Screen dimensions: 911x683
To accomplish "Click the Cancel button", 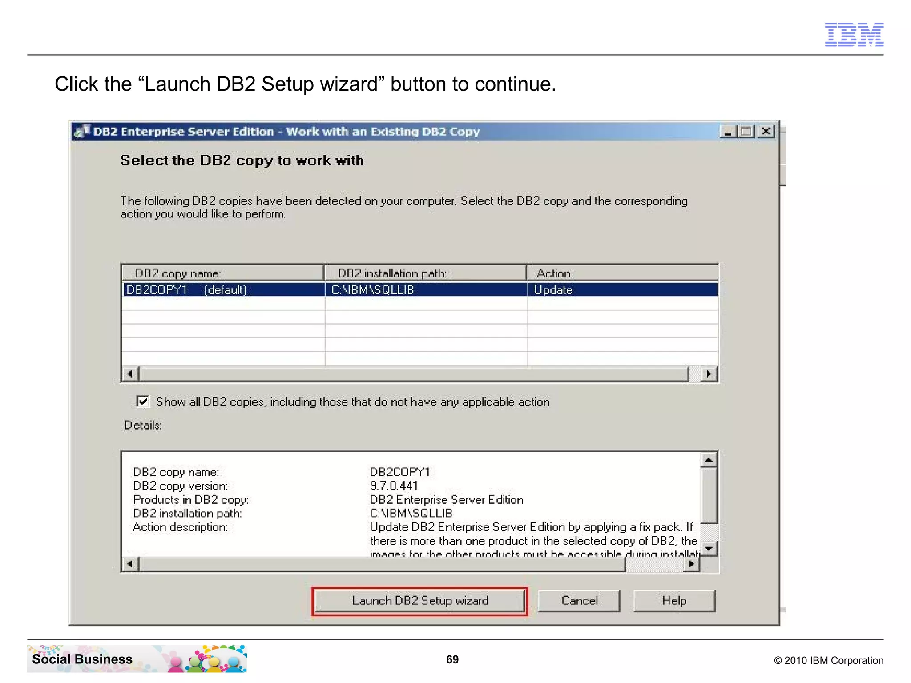I will [579, 601].
